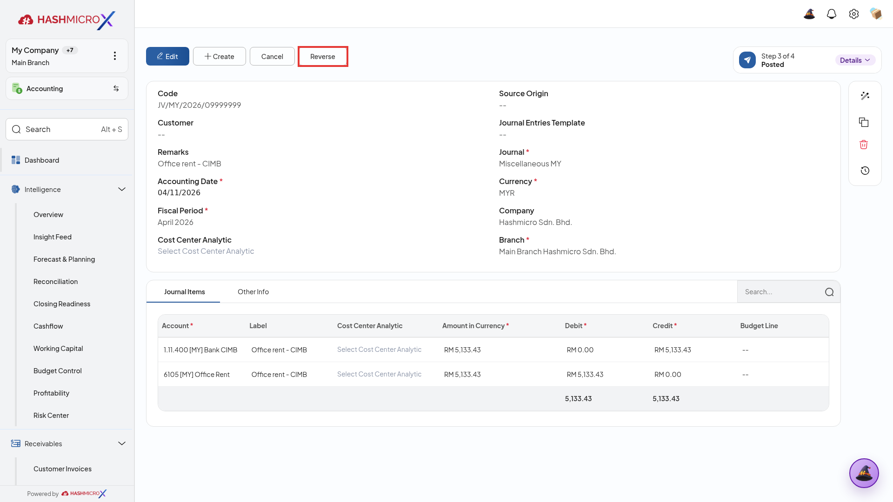This screenshot has width=893, height=502.
Task: Open the notifications bell
Action: [x=832, y=14]
